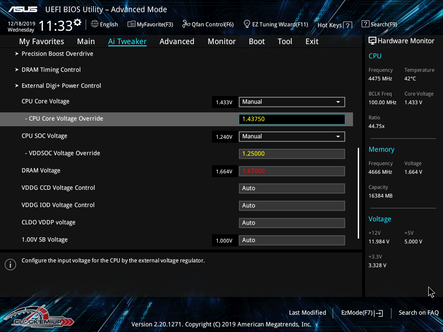Viewport: 443px width, 332px height.
Task: Open Qfan Control fan icon
Action: pyautogui.click(x=186, y=24)
